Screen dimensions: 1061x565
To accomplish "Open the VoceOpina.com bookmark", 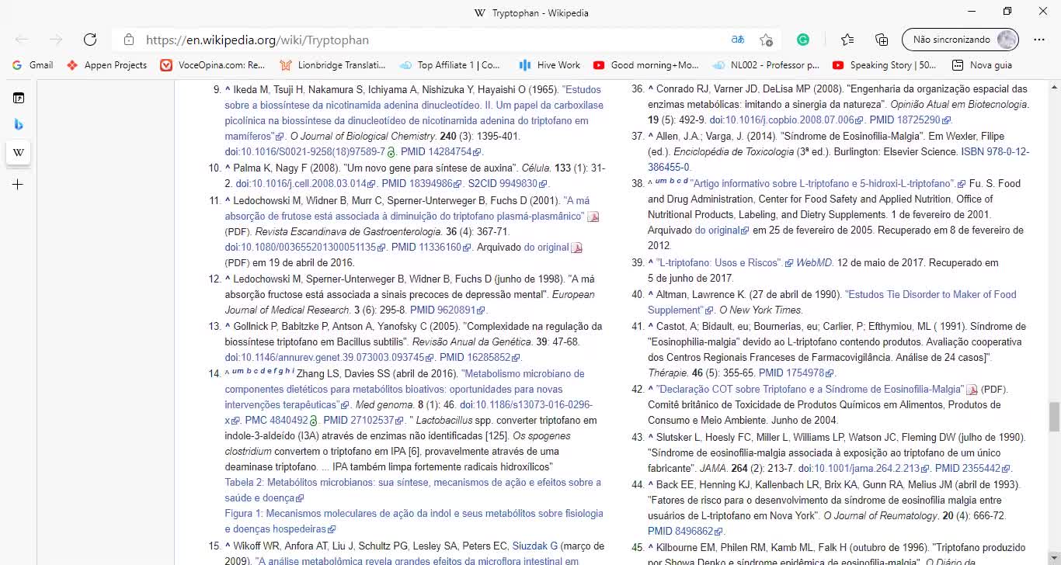I will click(x=213, y=65).
